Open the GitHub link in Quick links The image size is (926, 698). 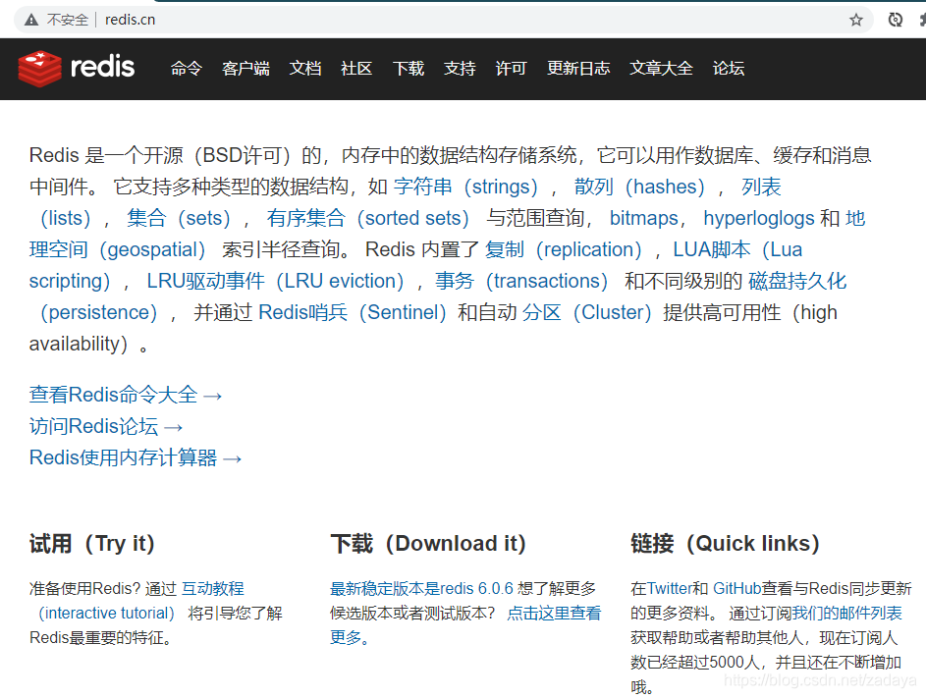[x=737, y=588]
